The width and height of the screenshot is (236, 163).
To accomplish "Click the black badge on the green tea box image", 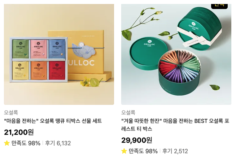I will (219, 6).
